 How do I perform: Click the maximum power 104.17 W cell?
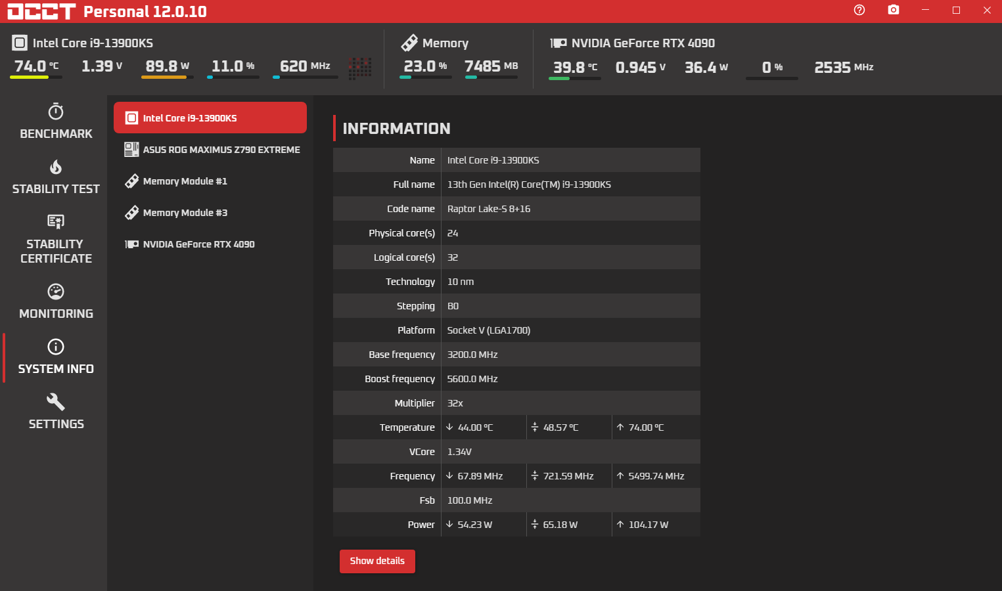[x=656, y=525]
